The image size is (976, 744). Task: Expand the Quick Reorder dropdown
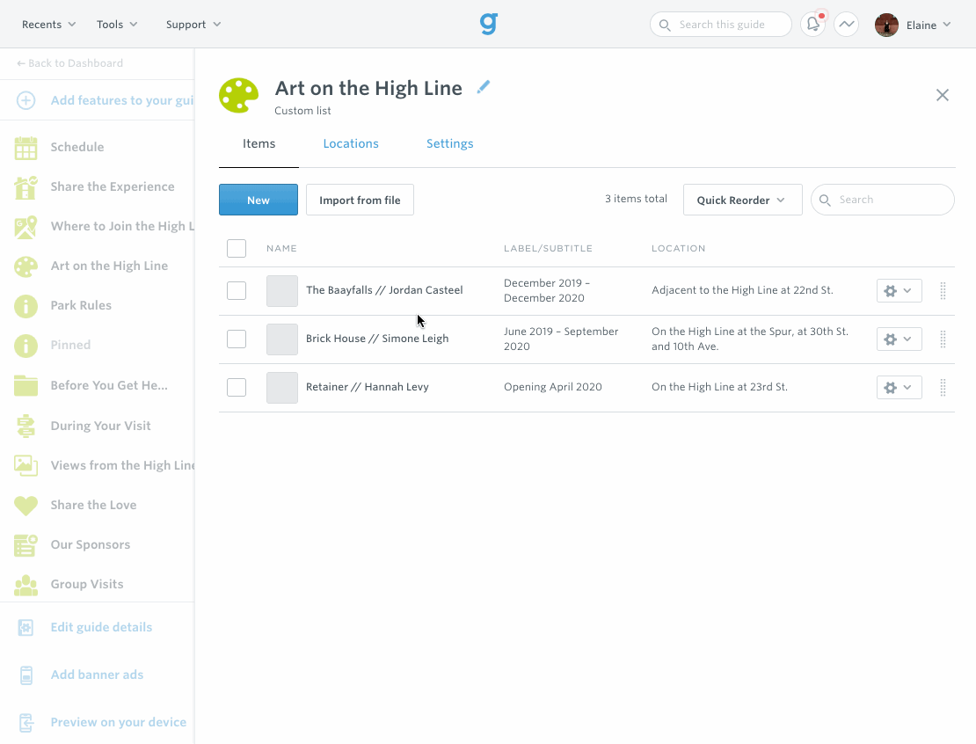(x=742, y=200)
